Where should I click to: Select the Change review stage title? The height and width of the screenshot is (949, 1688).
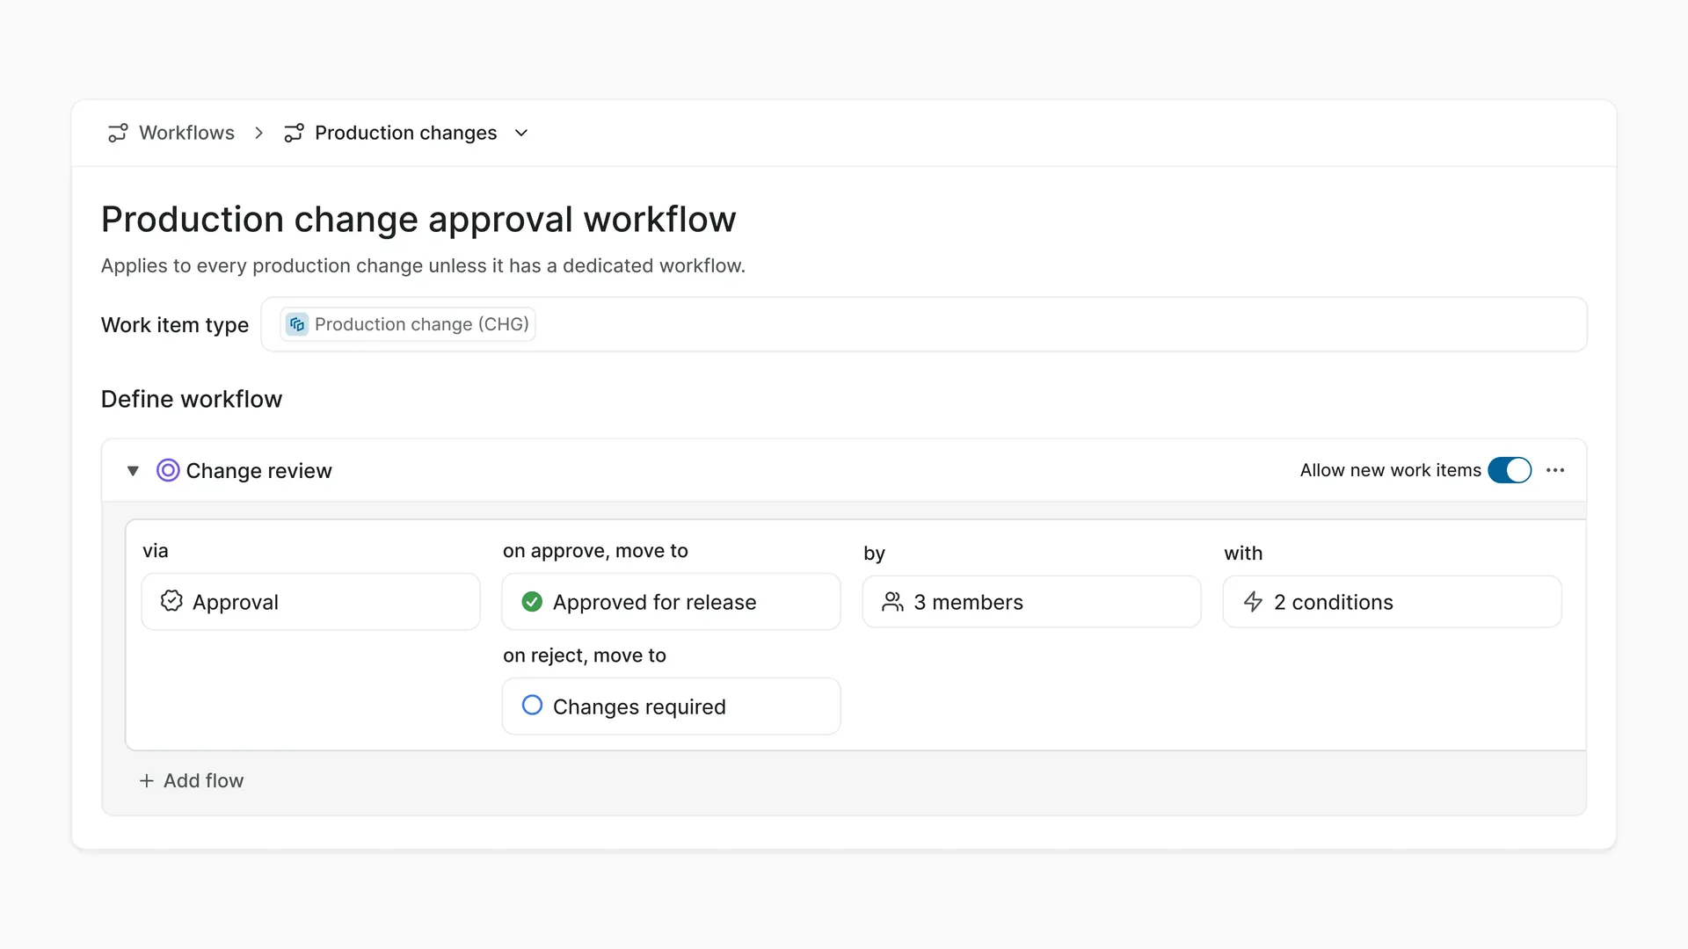point(258,471)
